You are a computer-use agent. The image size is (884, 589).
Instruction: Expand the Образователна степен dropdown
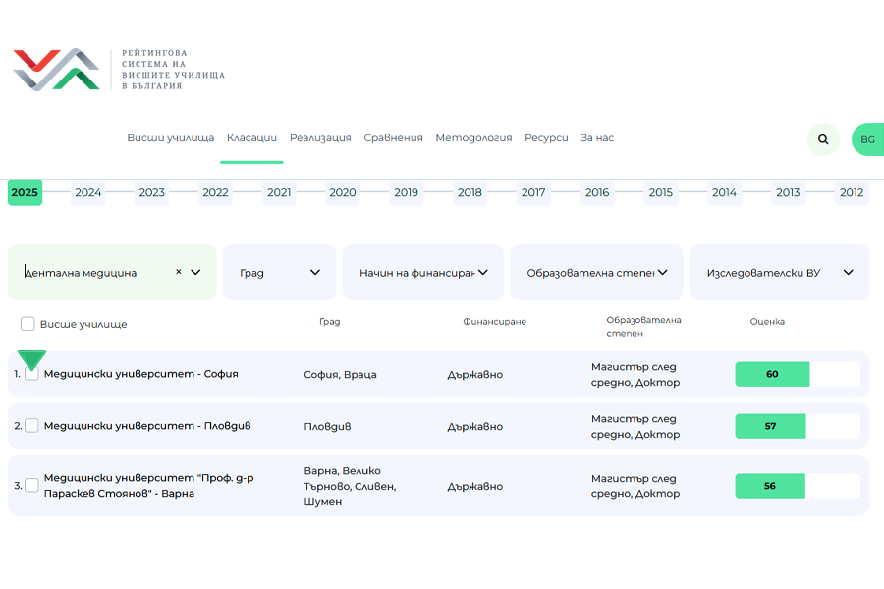pyautogui.click(x=596, y=273)
